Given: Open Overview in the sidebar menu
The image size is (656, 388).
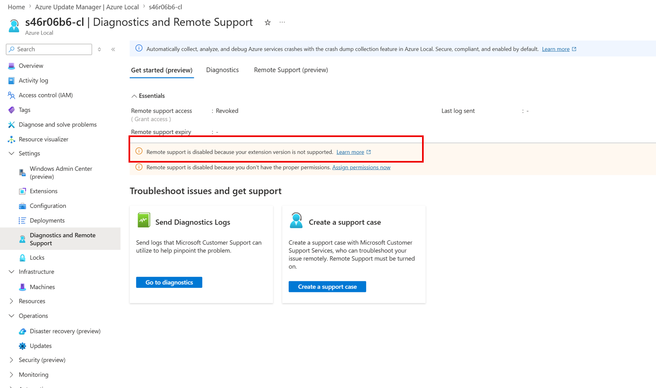Looking at the screenshot, I should click(x=31, y=66).
